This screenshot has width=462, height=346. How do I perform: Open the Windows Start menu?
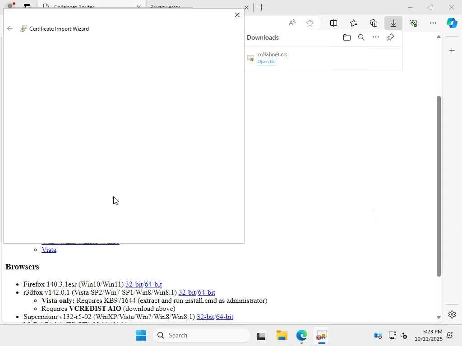point(141,335)
